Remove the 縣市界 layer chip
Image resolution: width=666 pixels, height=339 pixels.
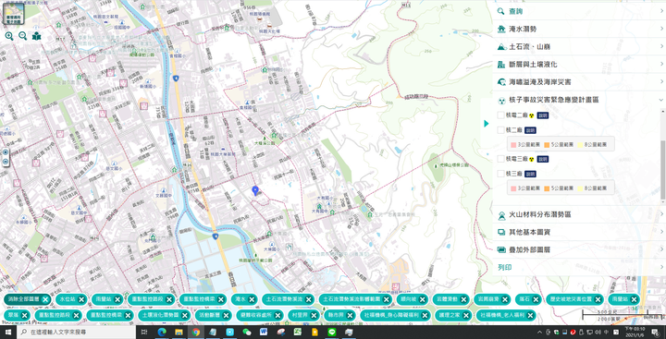(x=350, y=316)
